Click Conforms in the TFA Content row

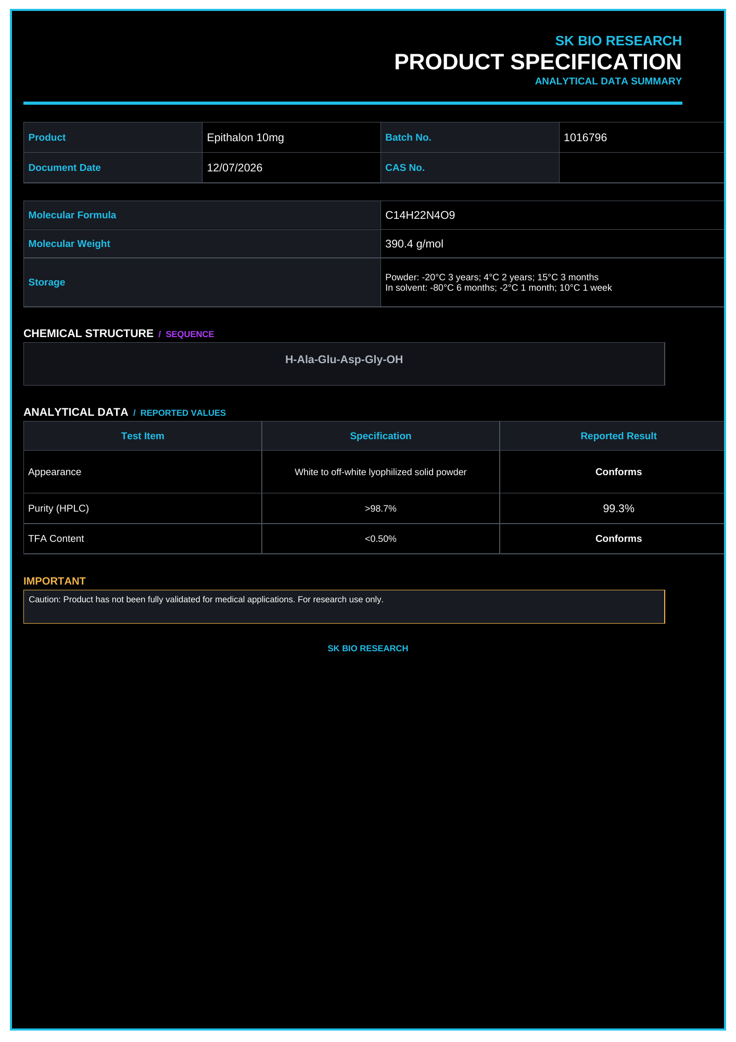pos(618,539)
